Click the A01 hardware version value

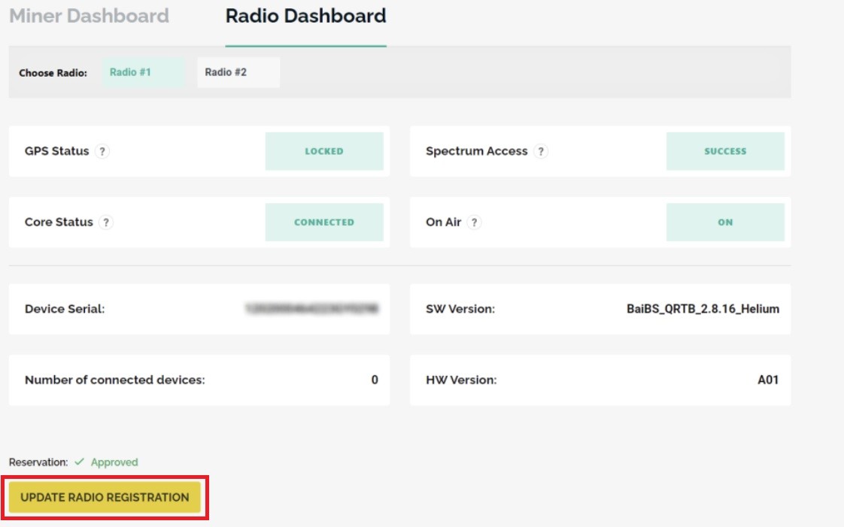click(x=767, y=380)
